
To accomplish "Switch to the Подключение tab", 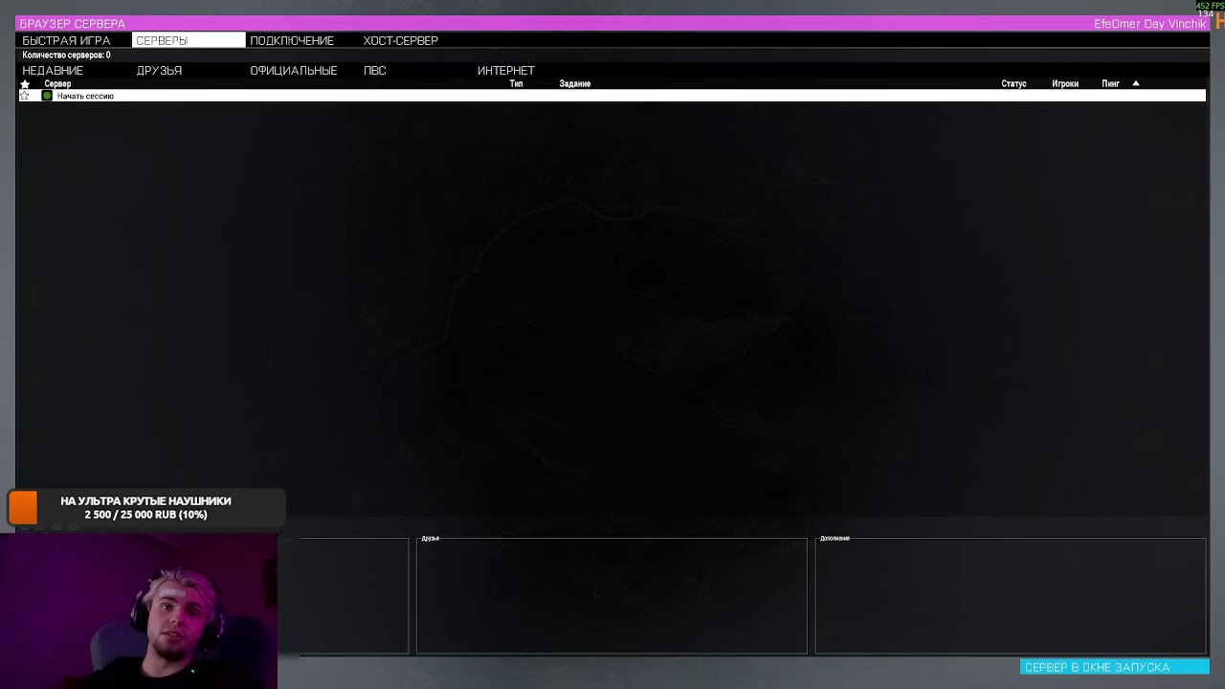I will click(x=292, y=40).
